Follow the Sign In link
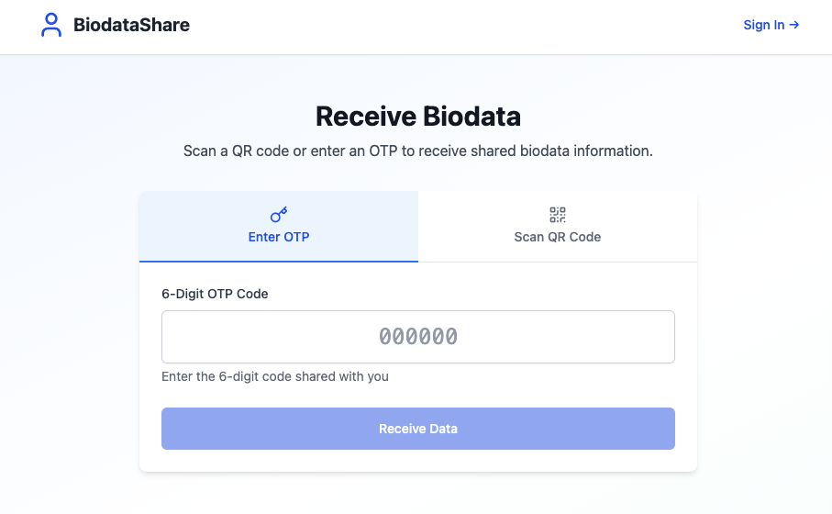 click(771, 25)
